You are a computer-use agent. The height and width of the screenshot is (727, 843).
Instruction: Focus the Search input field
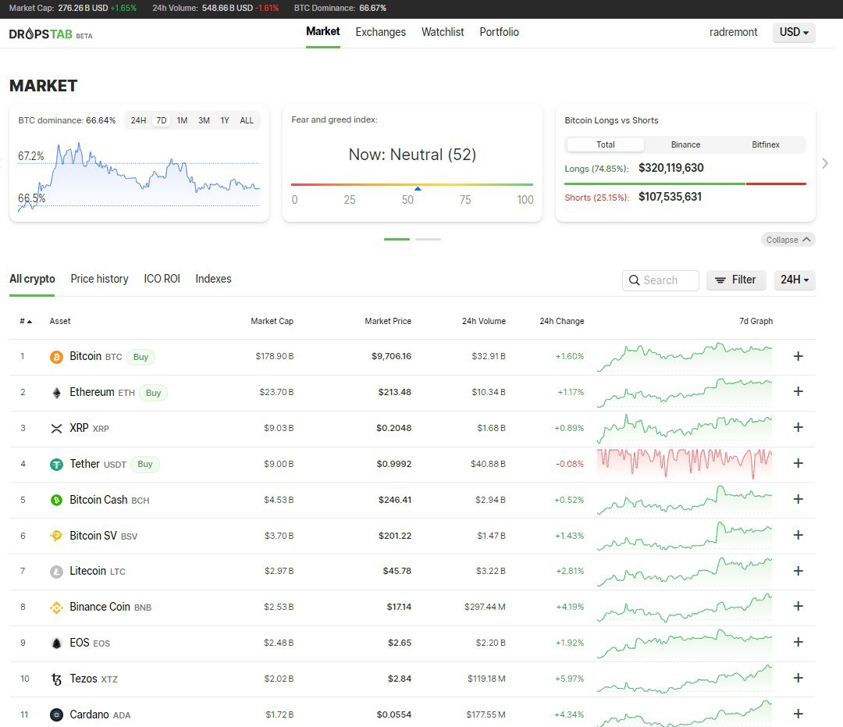(661, 280)
